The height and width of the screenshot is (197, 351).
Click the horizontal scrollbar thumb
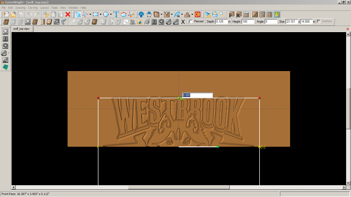[x=179, y=187]
